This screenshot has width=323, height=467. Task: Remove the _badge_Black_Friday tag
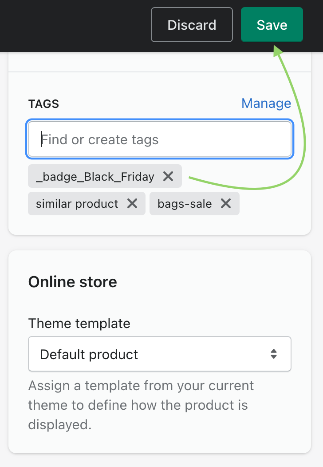pos(168,176)
